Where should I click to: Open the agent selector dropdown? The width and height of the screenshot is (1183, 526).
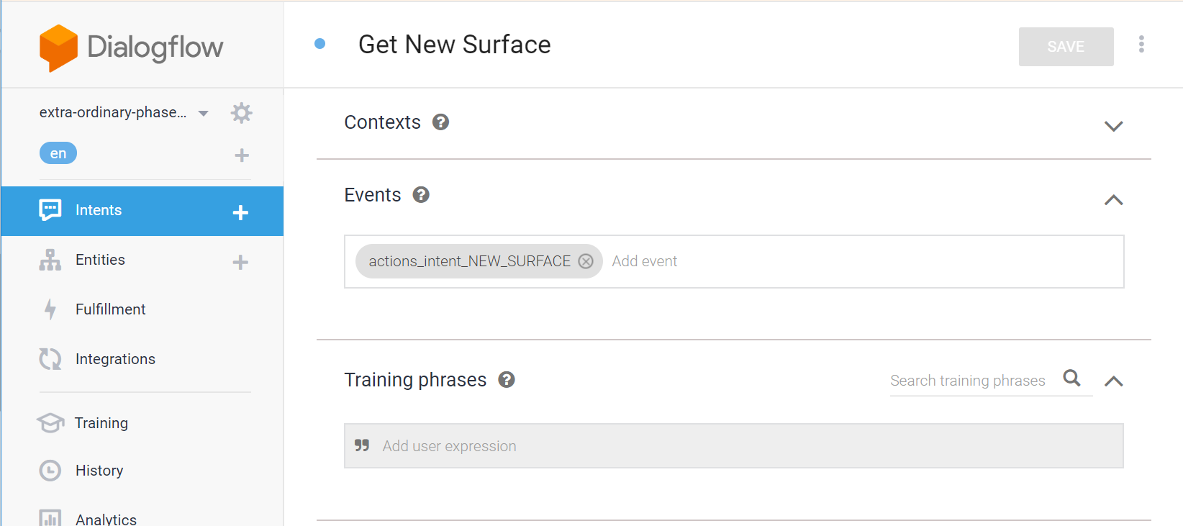[204, 113]
